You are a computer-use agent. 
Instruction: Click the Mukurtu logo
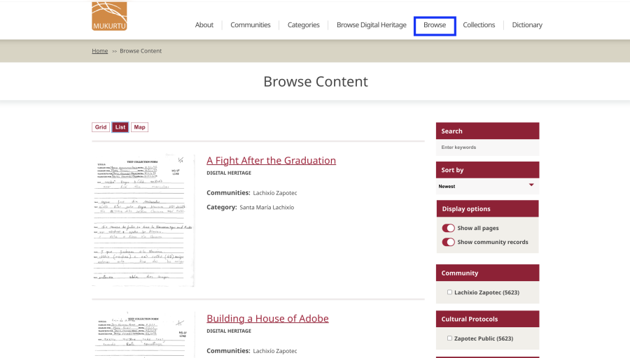pos(109,16)
